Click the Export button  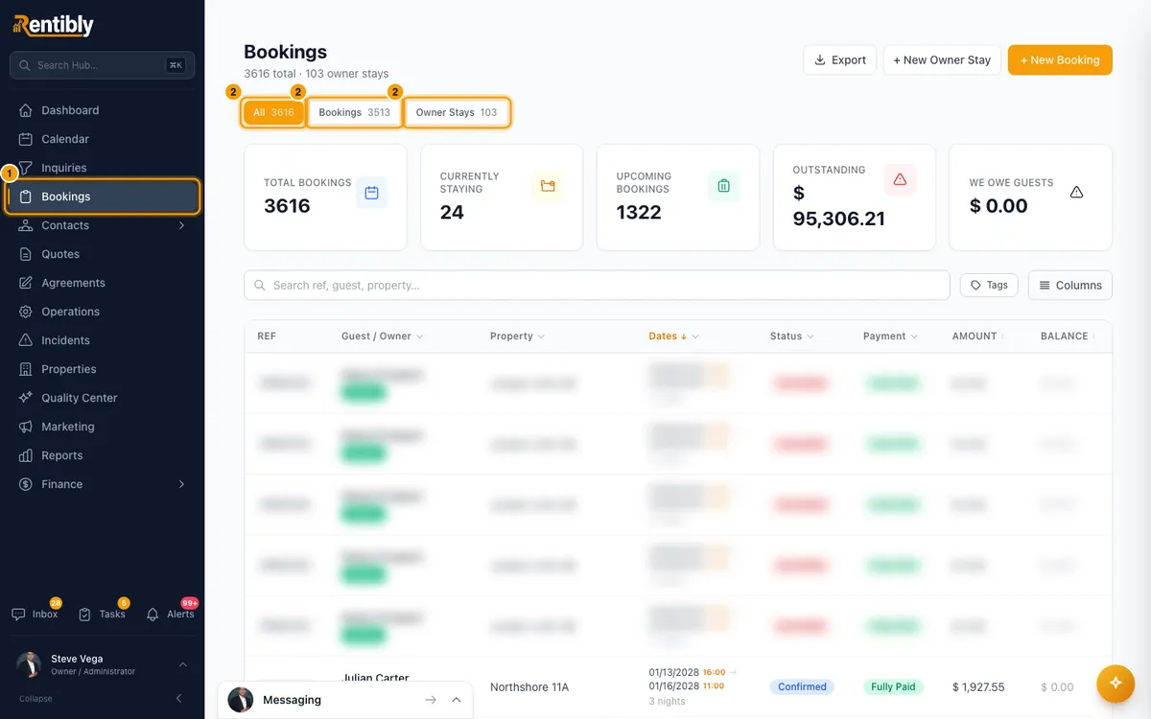839,59
